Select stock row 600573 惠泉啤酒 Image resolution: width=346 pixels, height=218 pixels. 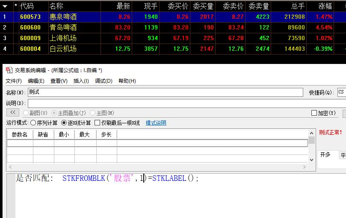[x=173, y=17]
